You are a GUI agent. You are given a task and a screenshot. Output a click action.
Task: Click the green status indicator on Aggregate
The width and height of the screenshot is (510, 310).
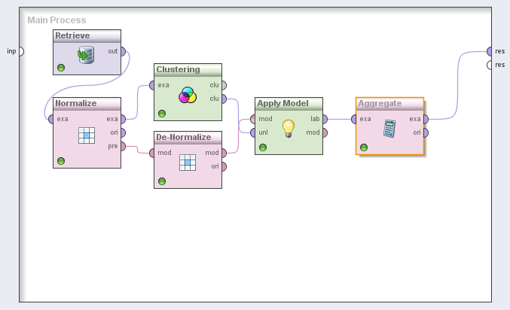point(364,147)
